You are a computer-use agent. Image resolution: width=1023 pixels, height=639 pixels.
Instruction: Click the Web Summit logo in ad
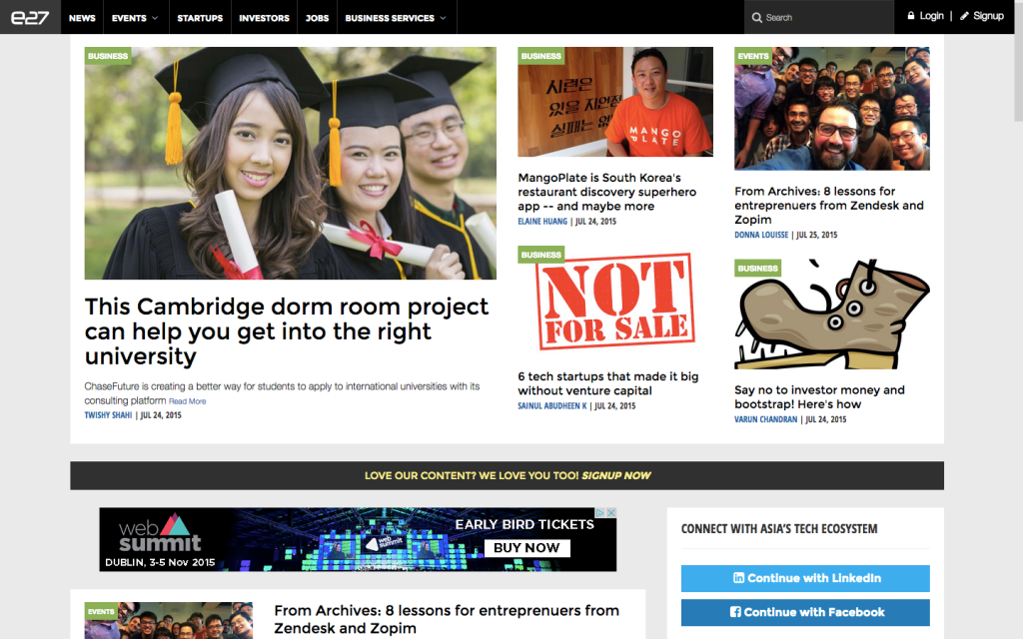[160, 533]
